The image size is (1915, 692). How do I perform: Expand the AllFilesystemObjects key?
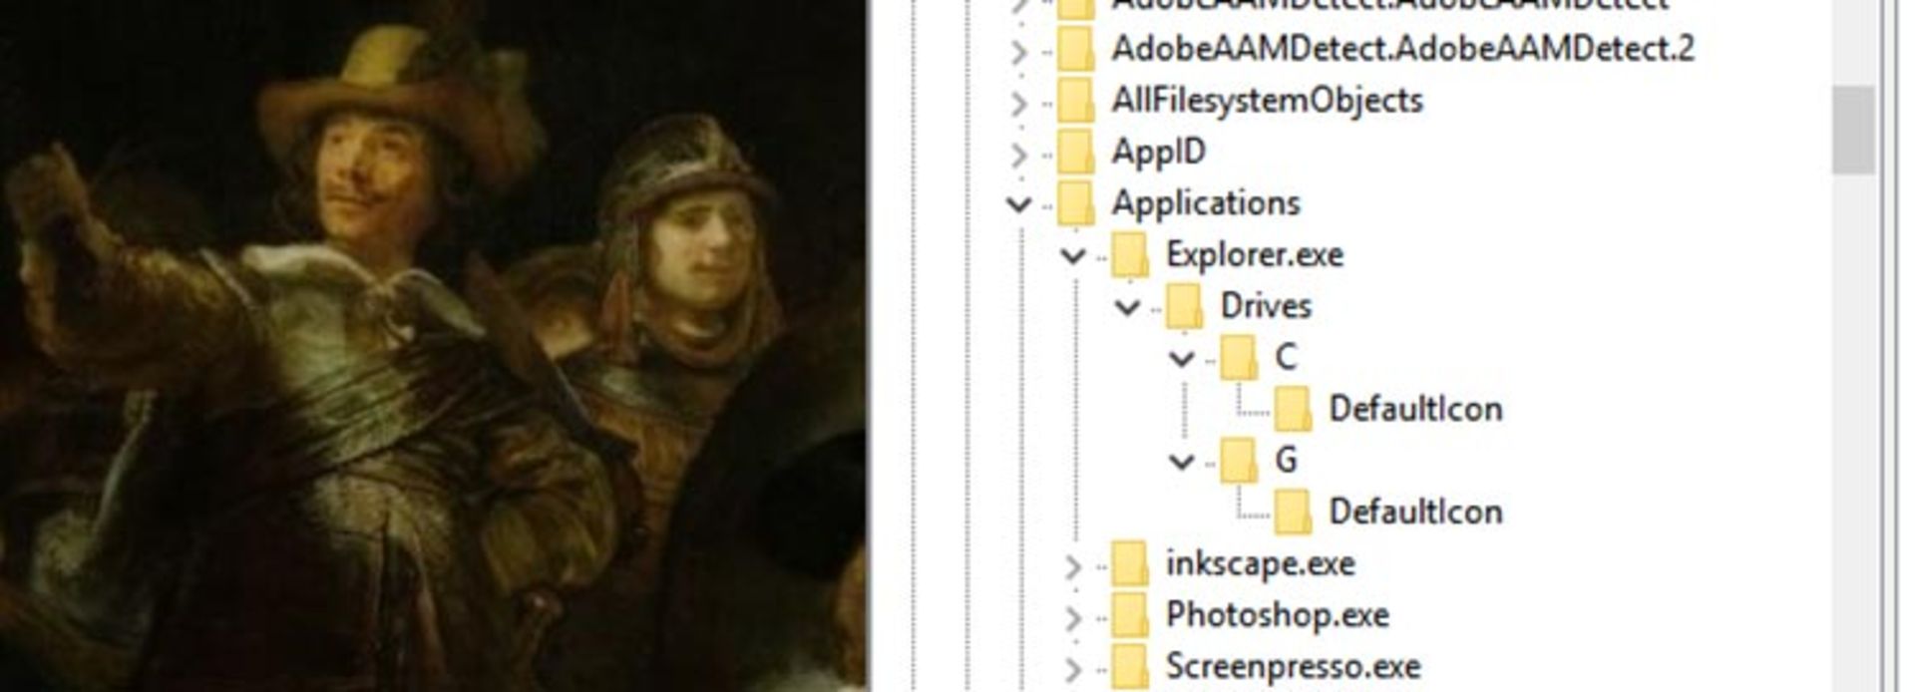click(x=1018, y=103)
